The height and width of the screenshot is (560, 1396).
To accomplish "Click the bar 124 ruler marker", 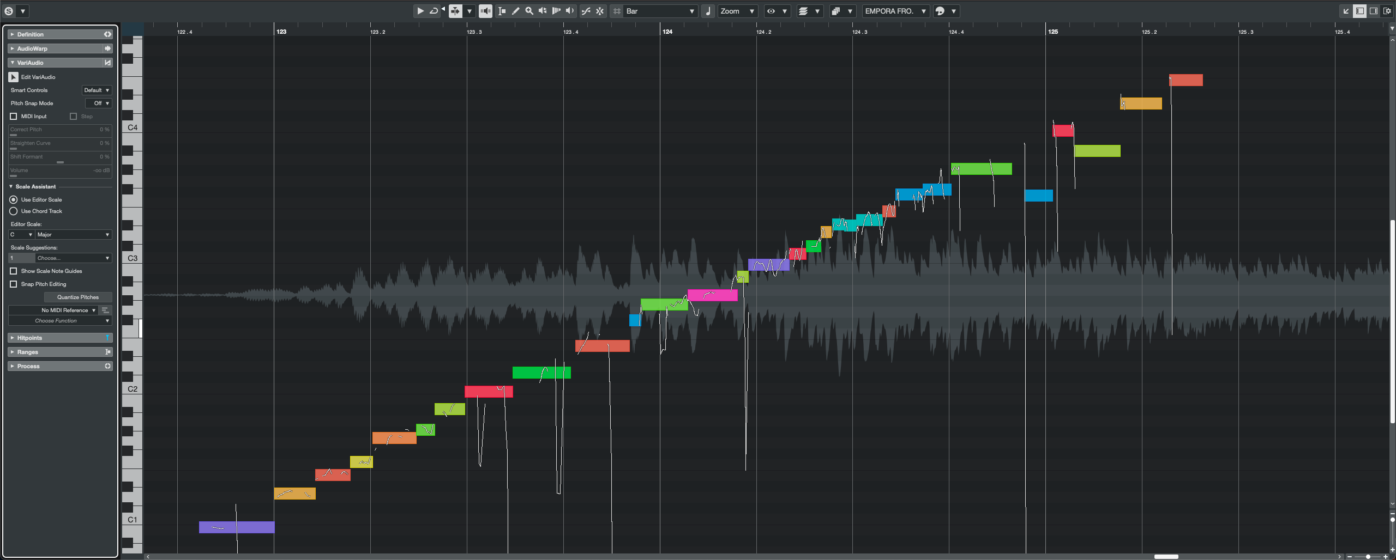I will [667, 32].
